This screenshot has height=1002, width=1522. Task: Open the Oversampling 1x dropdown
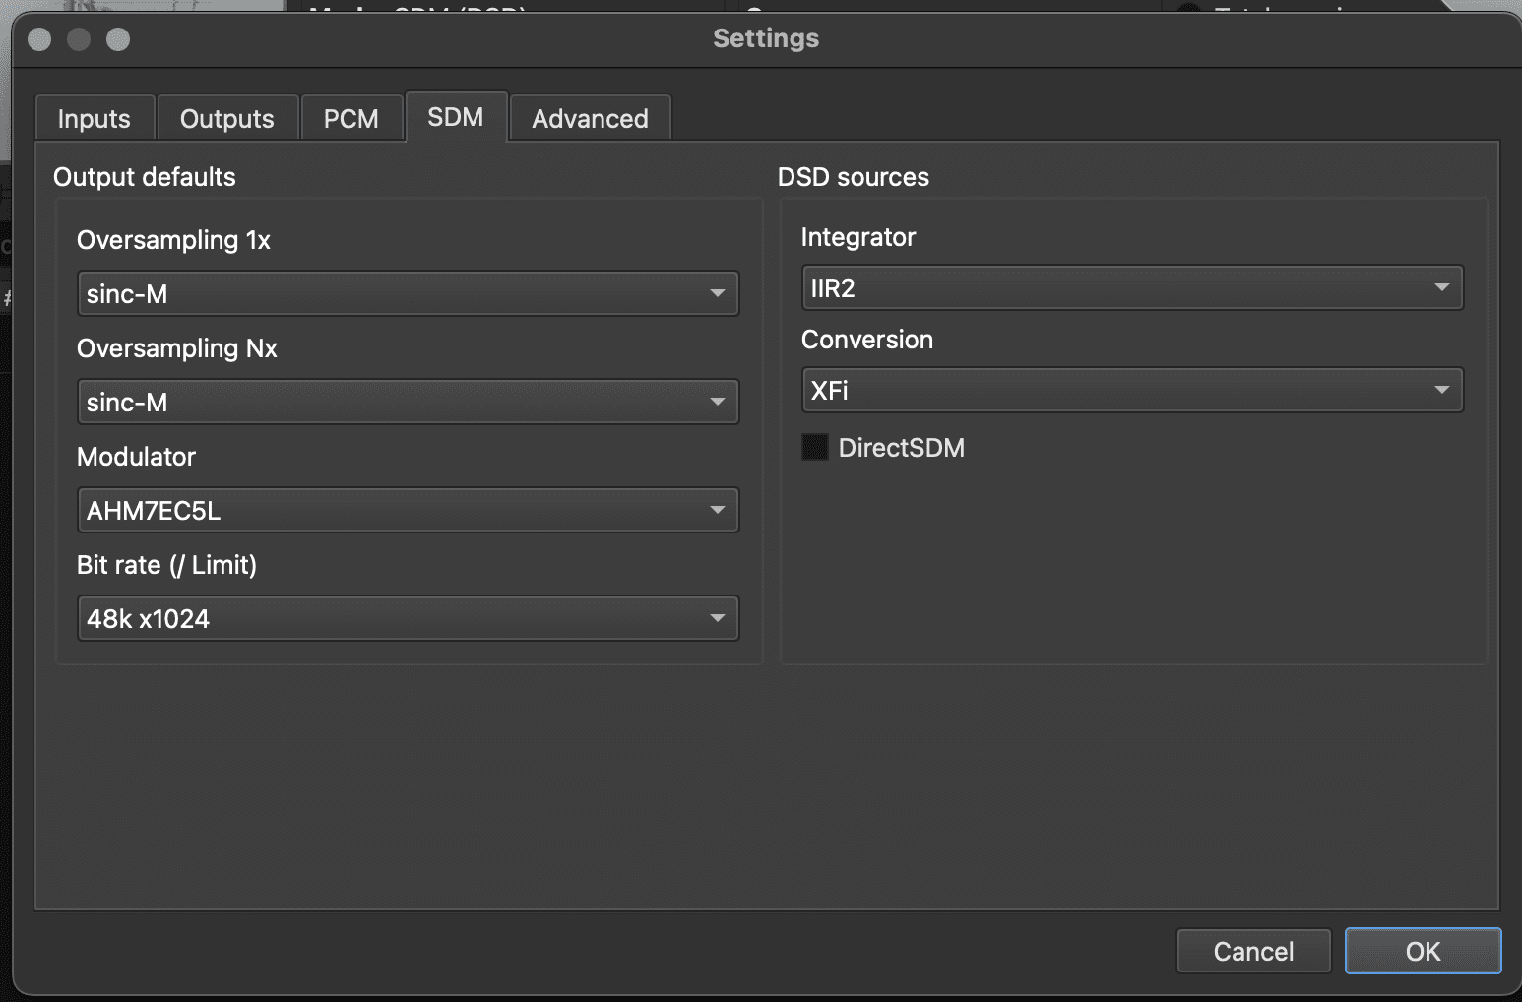(408, 293)
